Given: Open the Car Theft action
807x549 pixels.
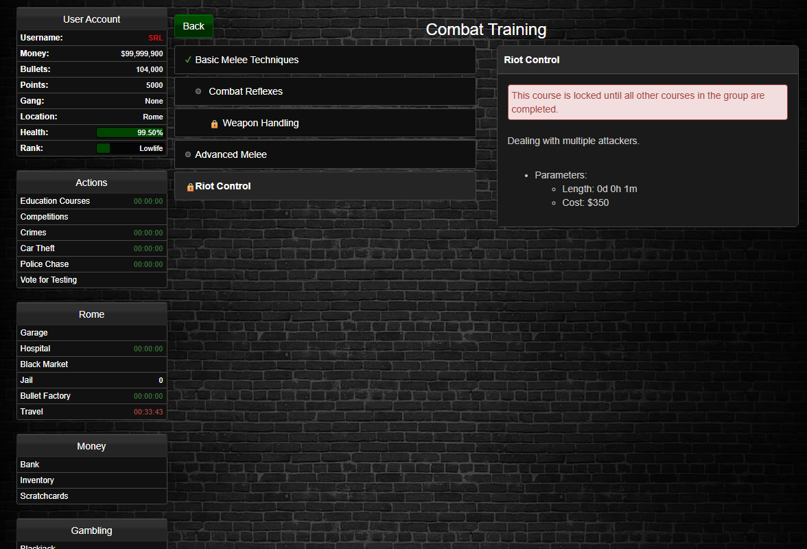Looking at the screenshot, I should (38, 248).
